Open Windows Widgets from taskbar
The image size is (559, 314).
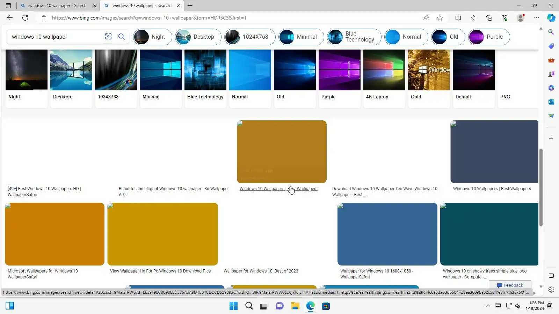click(10, 306)
